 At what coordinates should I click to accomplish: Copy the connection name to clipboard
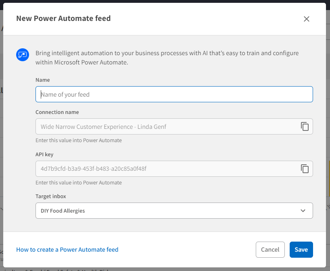pyautogui.click(x=305, y=126)
